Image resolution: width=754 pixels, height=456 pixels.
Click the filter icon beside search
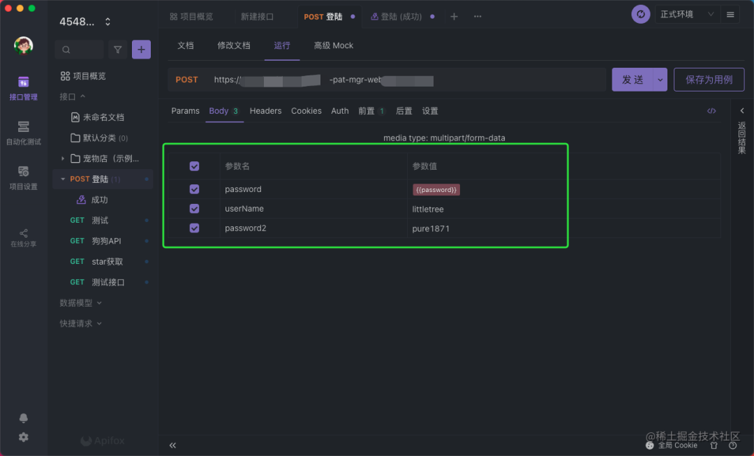click(x=117, y=50)
